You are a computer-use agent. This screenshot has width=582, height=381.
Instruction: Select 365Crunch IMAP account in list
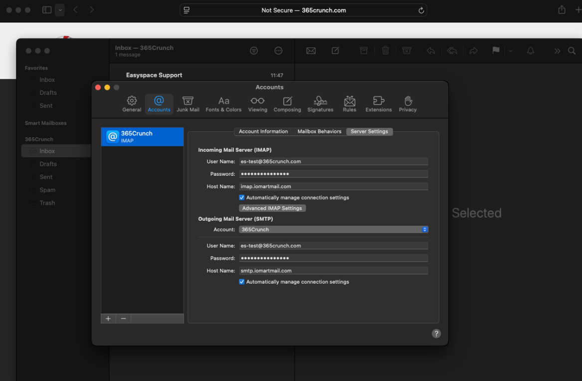point(142,137)
